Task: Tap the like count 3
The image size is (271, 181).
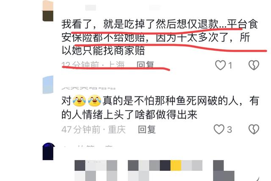Action: point(230,130)
